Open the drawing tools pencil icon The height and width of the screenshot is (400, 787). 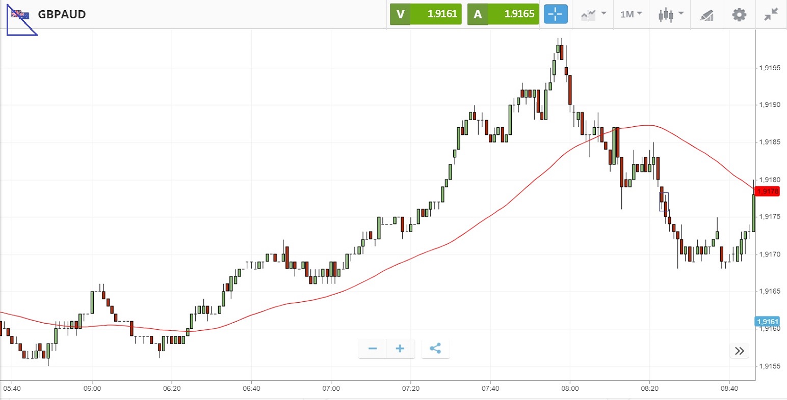pyautogui.click(x=706, y=15)
